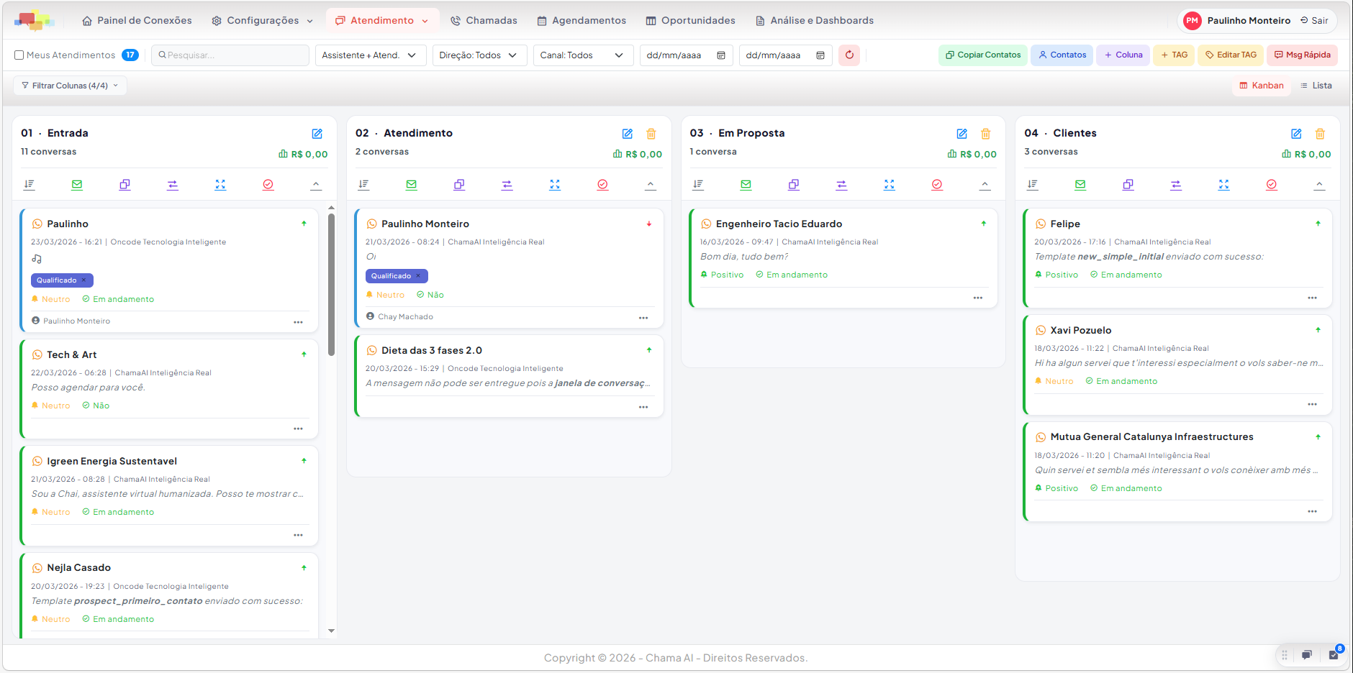
Task: Click transfer arrows icon in Clientes column
Action: (1176, 185)
